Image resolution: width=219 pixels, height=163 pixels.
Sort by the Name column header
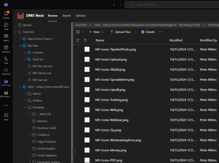coord(100,40)
